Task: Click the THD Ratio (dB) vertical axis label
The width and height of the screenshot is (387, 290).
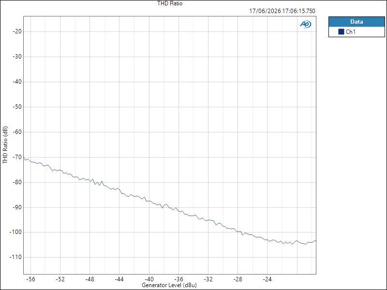Action: pos(5,145)
